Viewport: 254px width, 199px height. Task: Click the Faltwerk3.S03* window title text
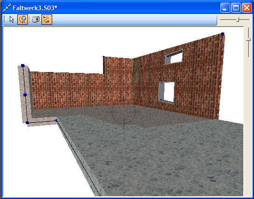click(35, 8)
